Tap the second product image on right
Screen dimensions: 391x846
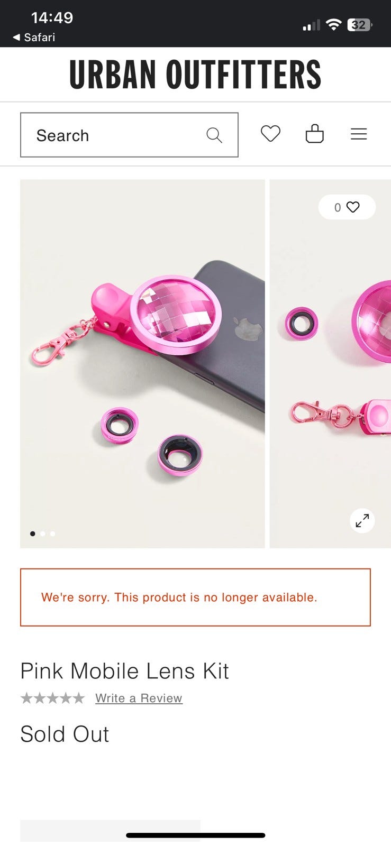330,364
